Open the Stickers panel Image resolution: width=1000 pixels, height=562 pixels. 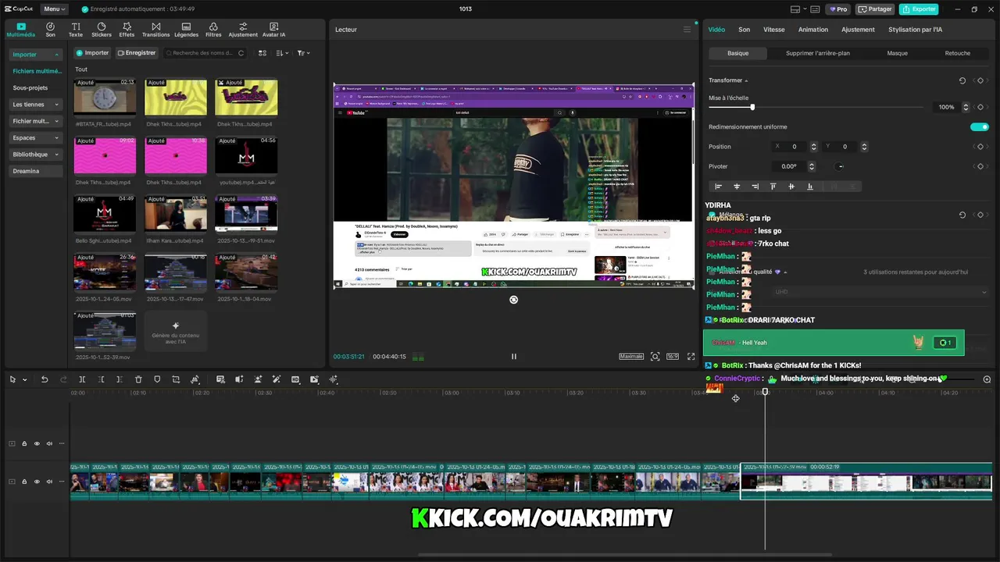(101, 30)
